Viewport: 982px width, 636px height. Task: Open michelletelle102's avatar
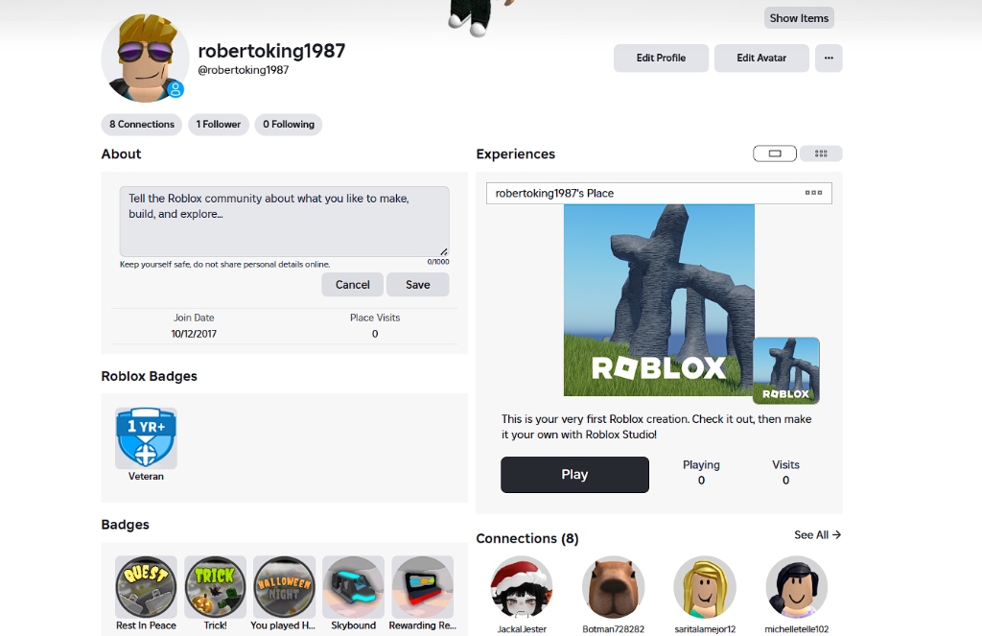(797, 587)
